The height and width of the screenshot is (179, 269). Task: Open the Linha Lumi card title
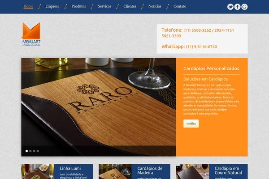coord(70,169)
